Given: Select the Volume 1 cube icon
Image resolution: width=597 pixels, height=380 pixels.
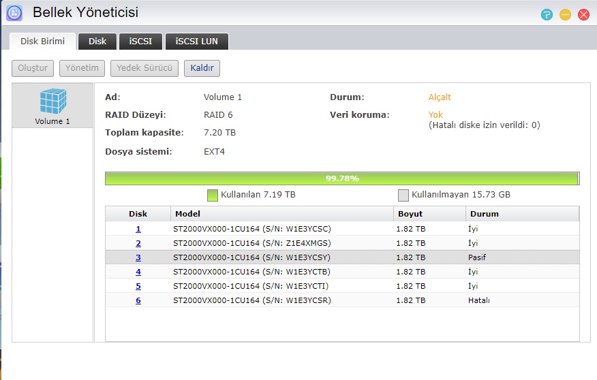Looking at the screenshot, I should (x=52, y=101).
